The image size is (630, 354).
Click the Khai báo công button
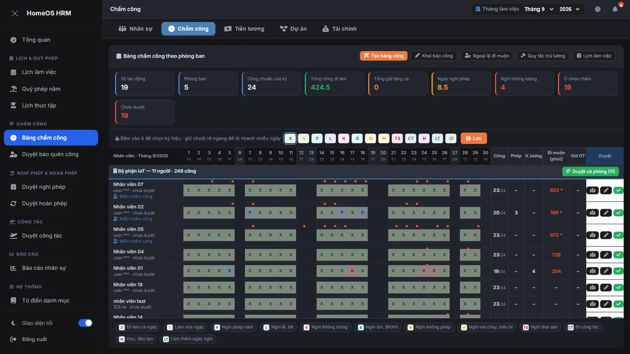434,56
